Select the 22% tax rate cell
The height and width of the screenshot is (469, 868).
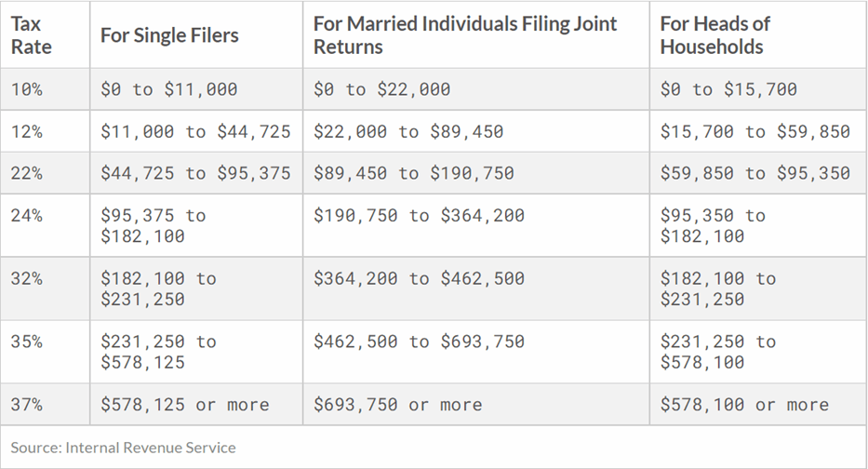click(27, 173)
